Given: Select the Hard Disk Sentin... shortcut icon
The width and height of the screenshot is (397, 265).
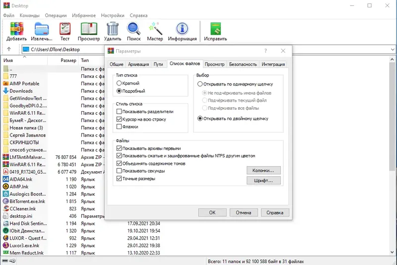Looking at the screenshot, I should pos(6,223).
